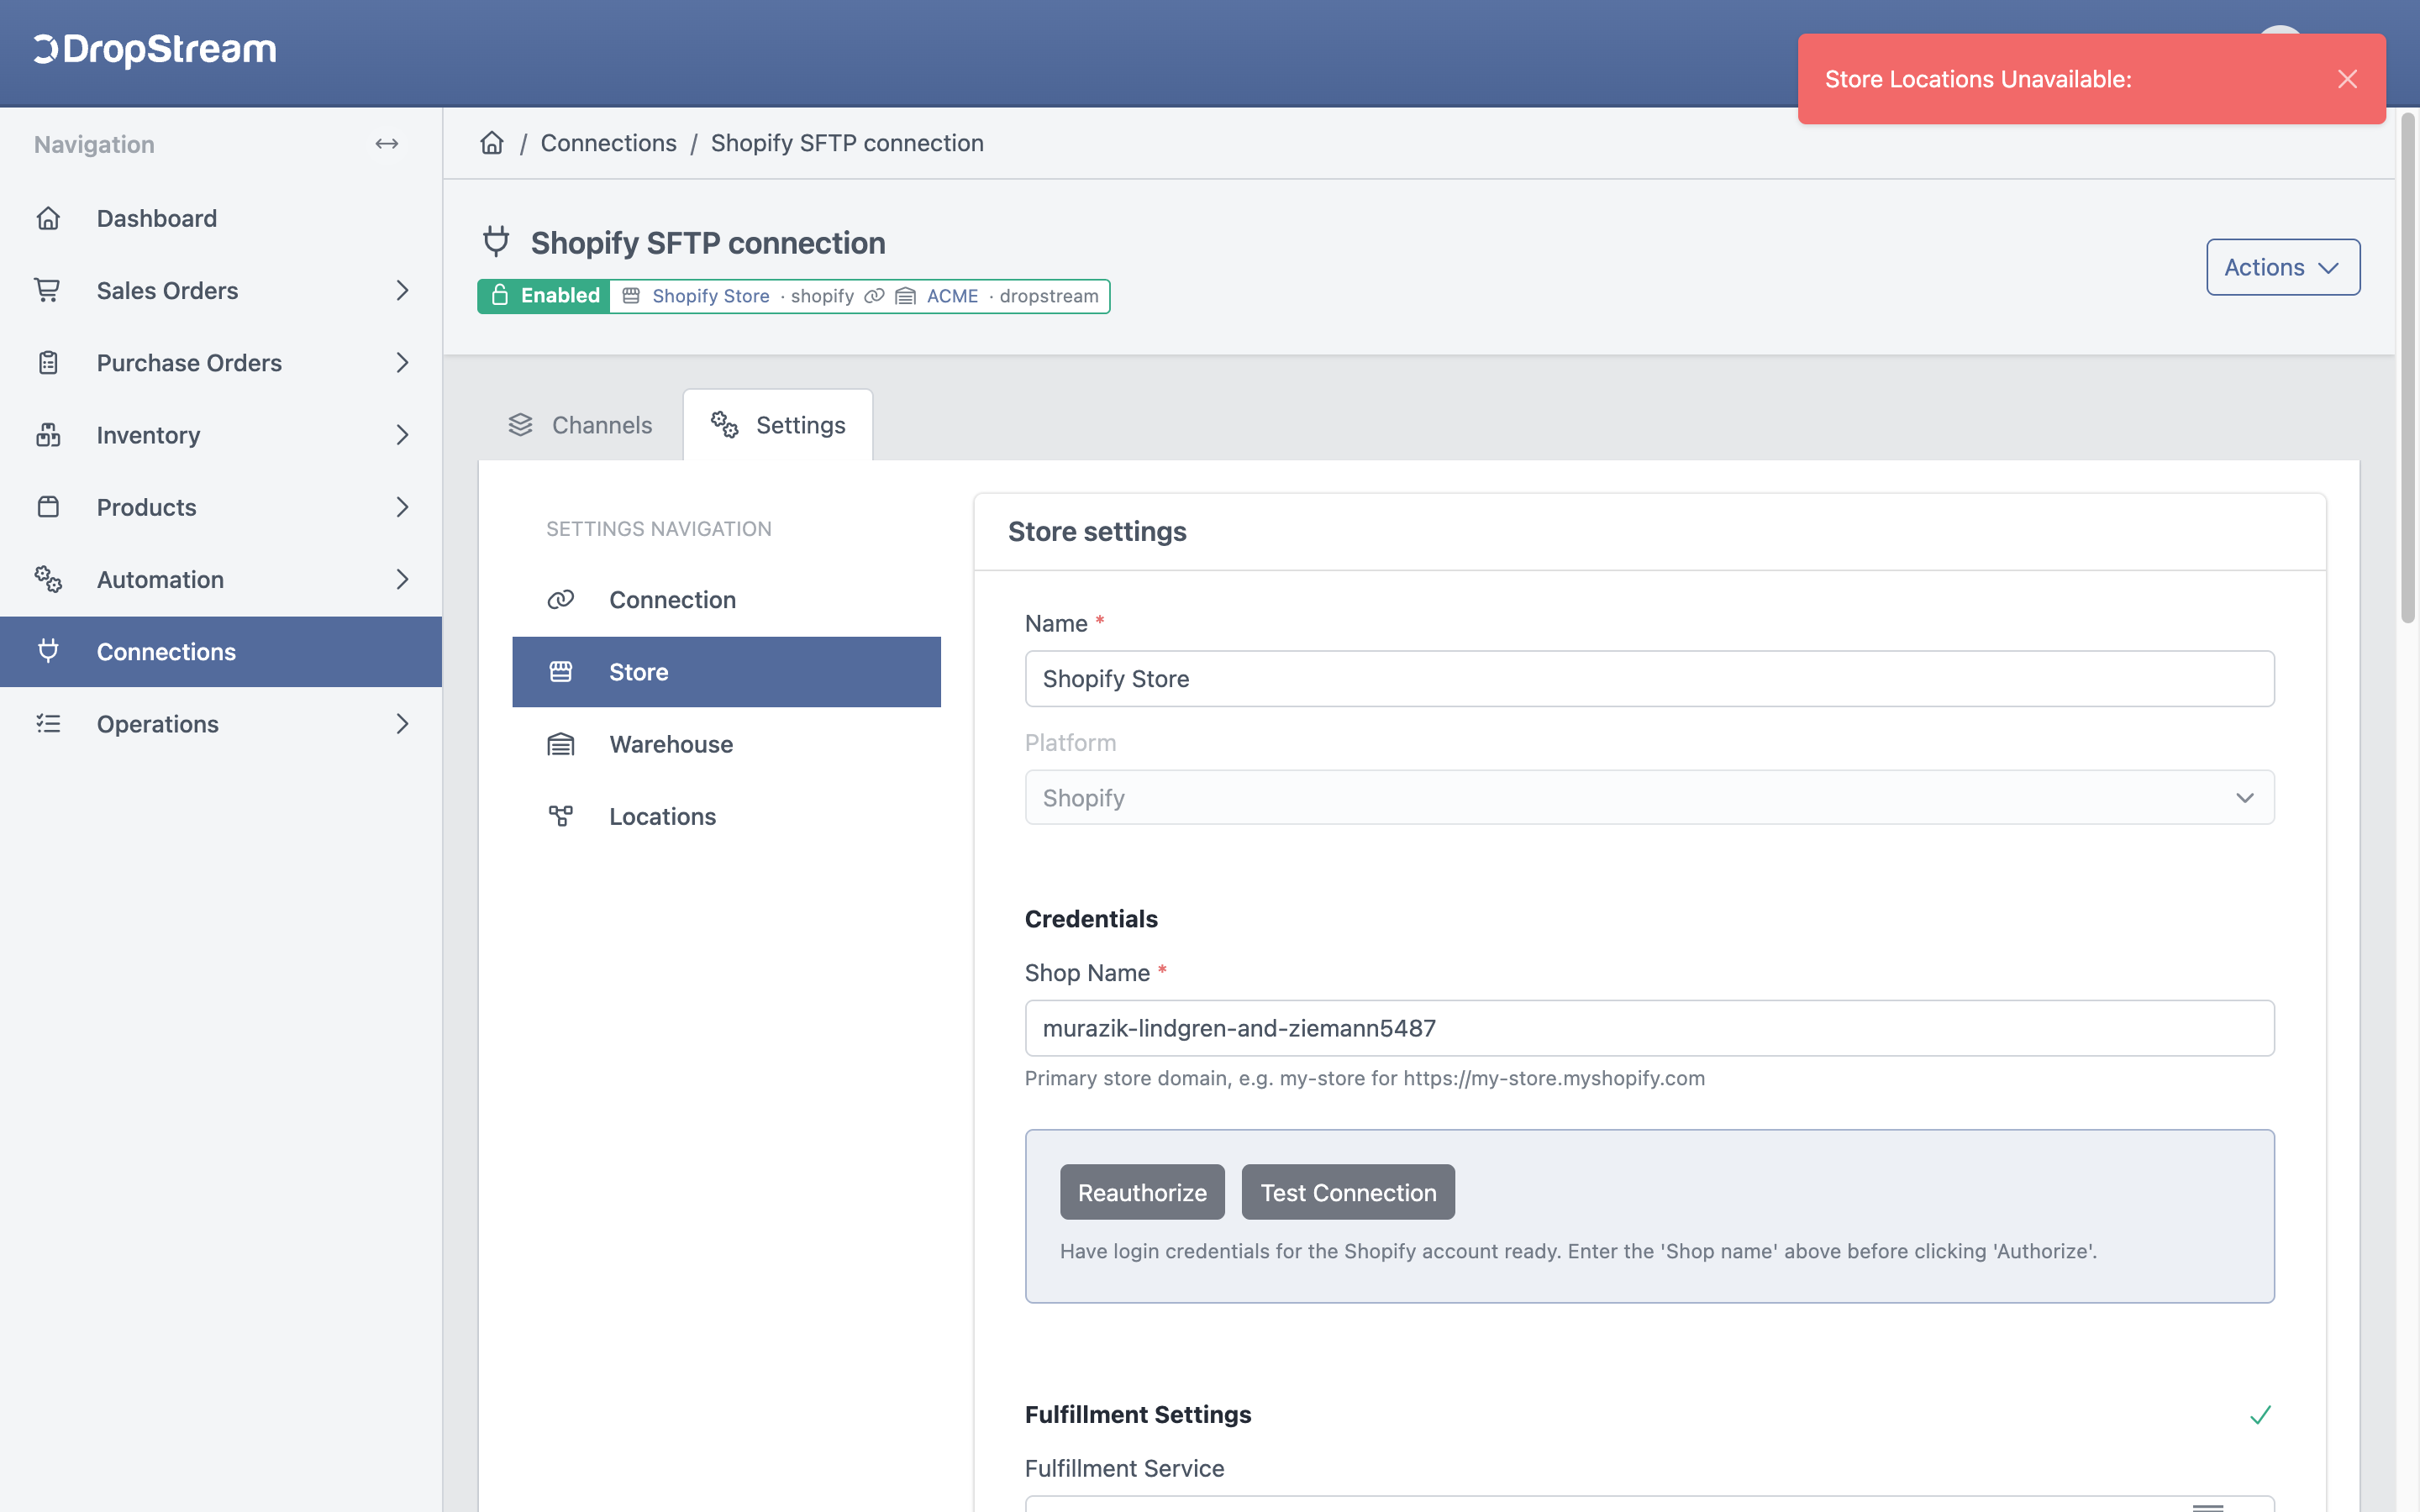
Task: Click the Shopify SFTP connection breadcrumb
Action: click(847, 143)
